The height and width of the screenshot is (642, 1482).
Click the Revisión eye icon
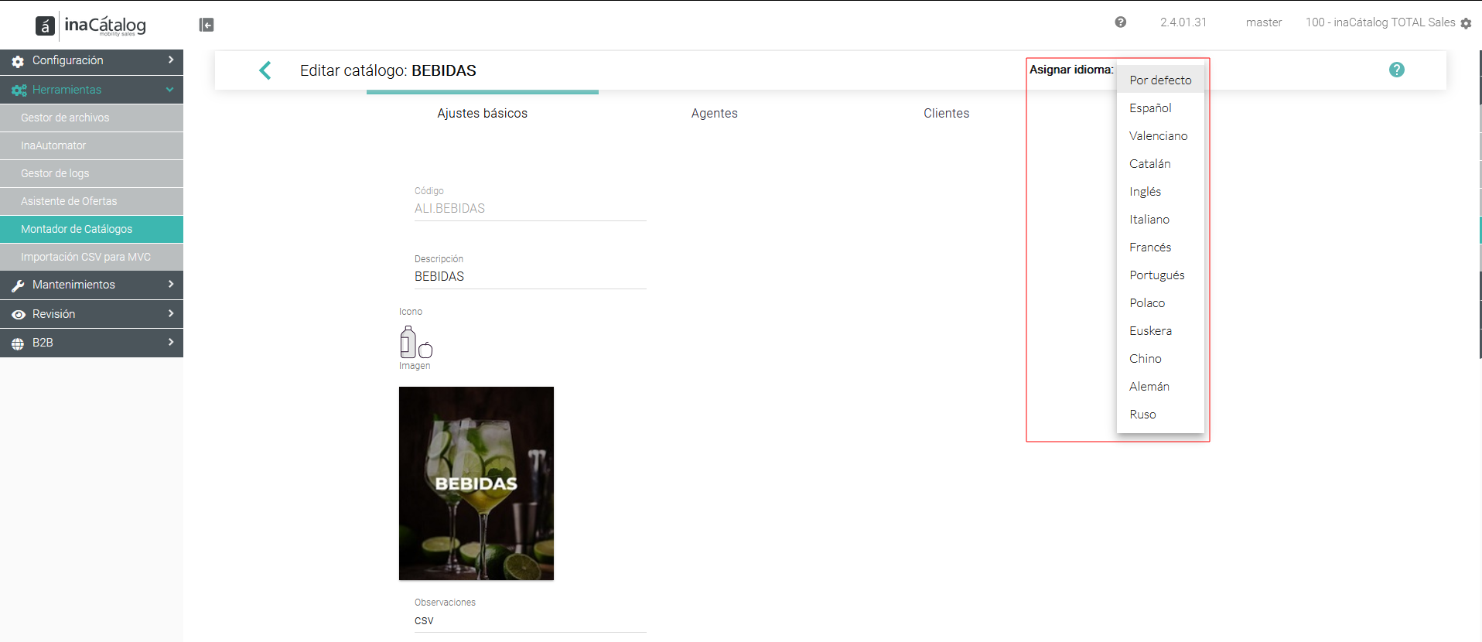[18, 315]
